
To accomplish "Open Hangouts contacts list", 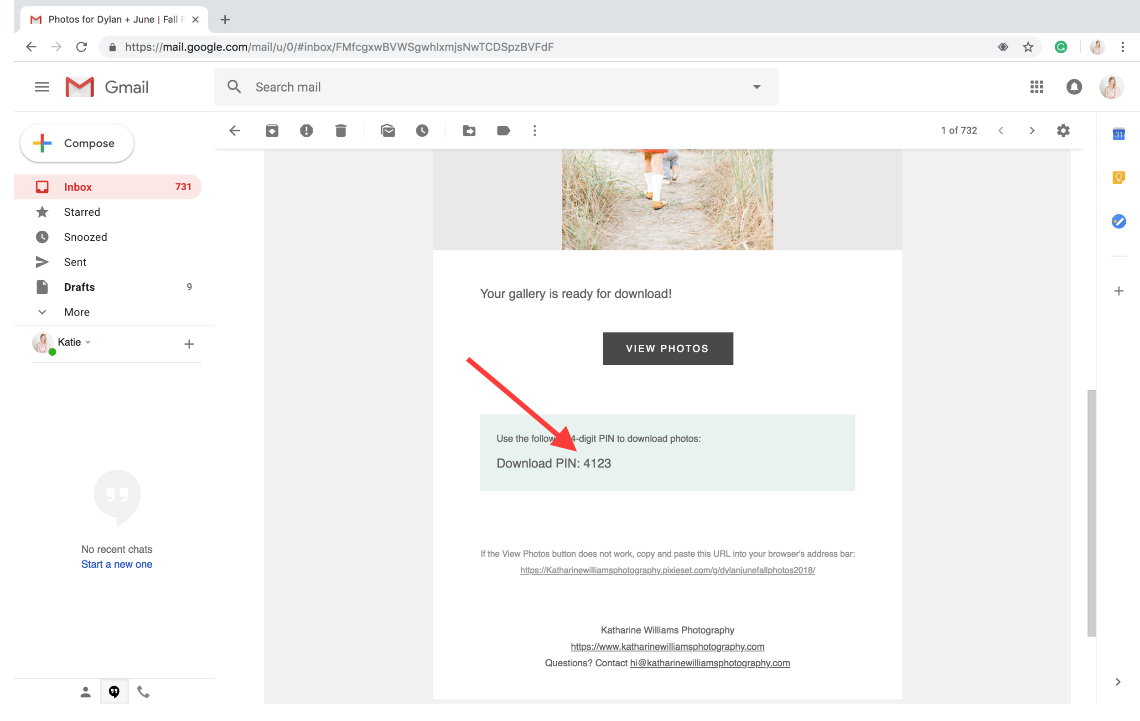I will pyautogui.click(x=85, y=692).
